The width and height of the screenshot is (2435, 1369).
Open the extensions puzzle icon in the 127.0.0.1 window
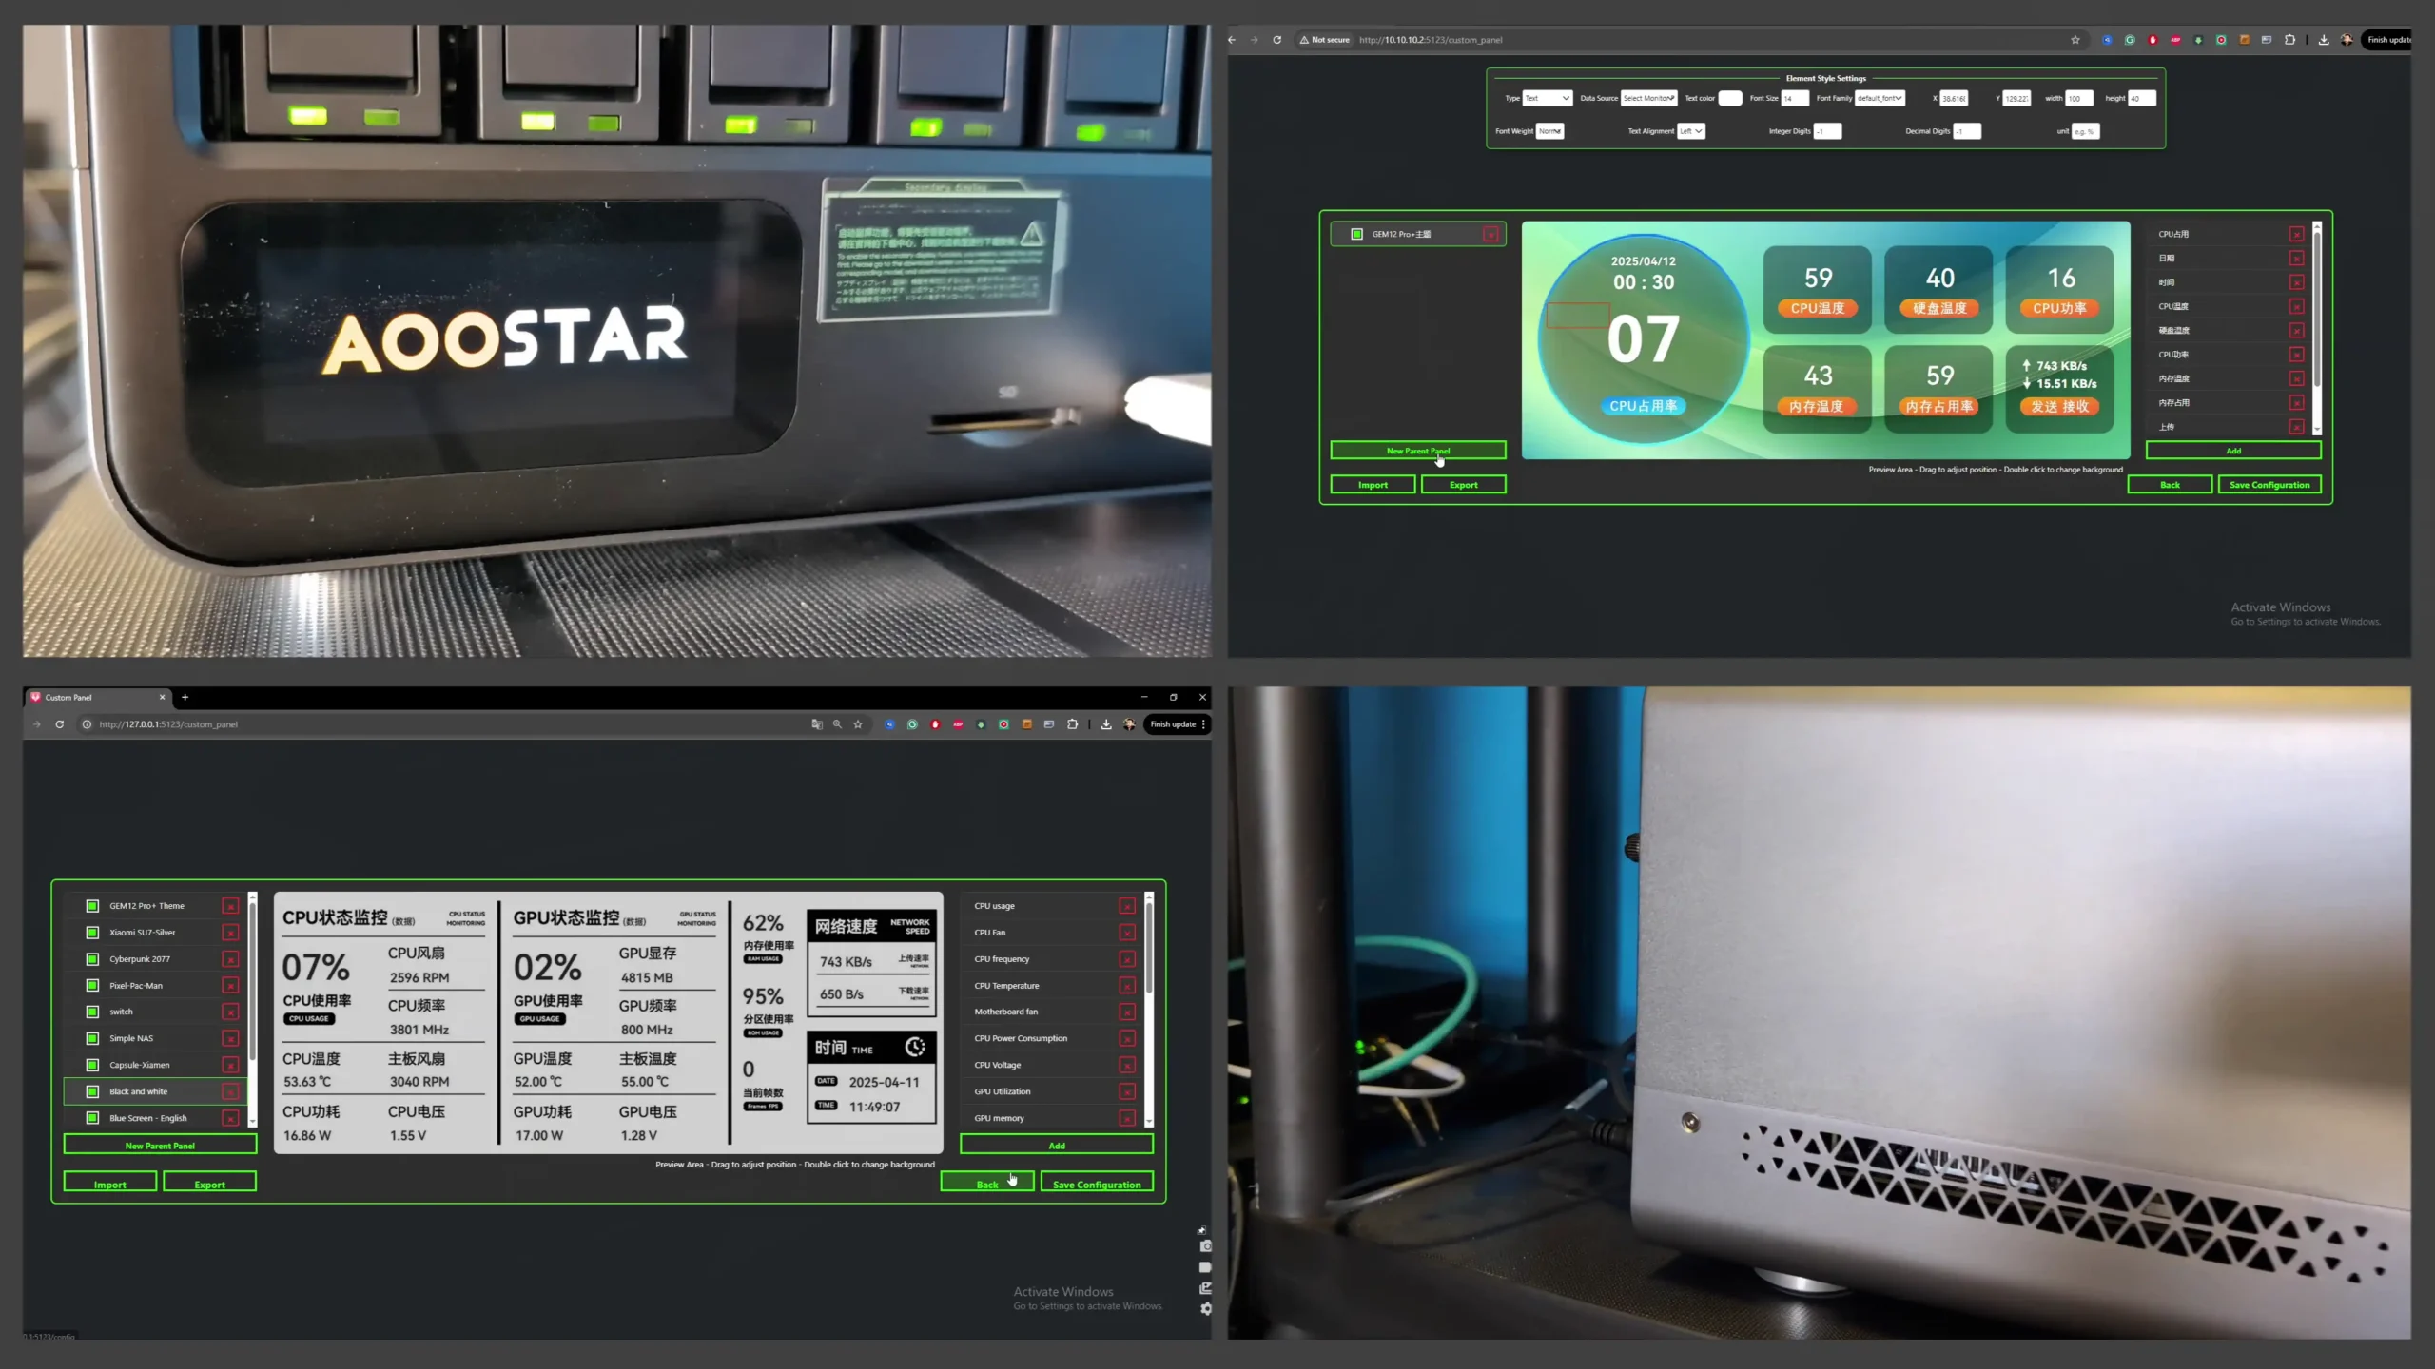pyautogui.click(x=1072, y=724)
